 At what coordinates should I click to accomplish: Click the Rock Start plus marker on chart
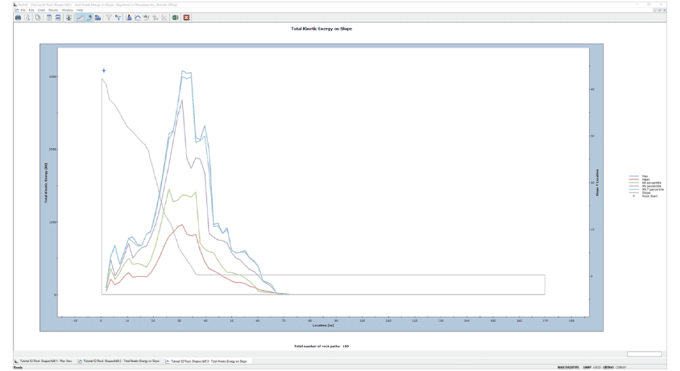click(103, 70)
